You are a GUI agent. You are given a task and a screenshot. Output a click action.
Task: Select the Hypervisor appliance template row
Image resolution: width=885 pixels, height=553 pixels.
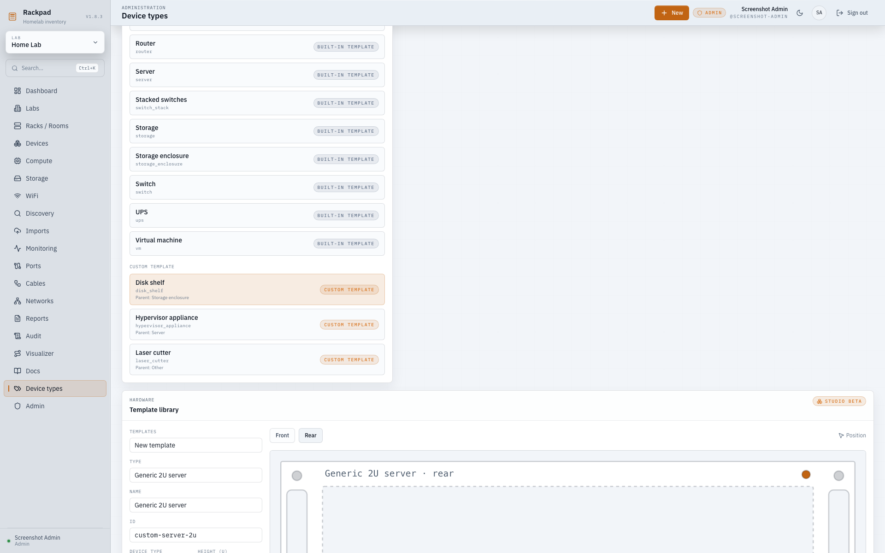(257, 324)
